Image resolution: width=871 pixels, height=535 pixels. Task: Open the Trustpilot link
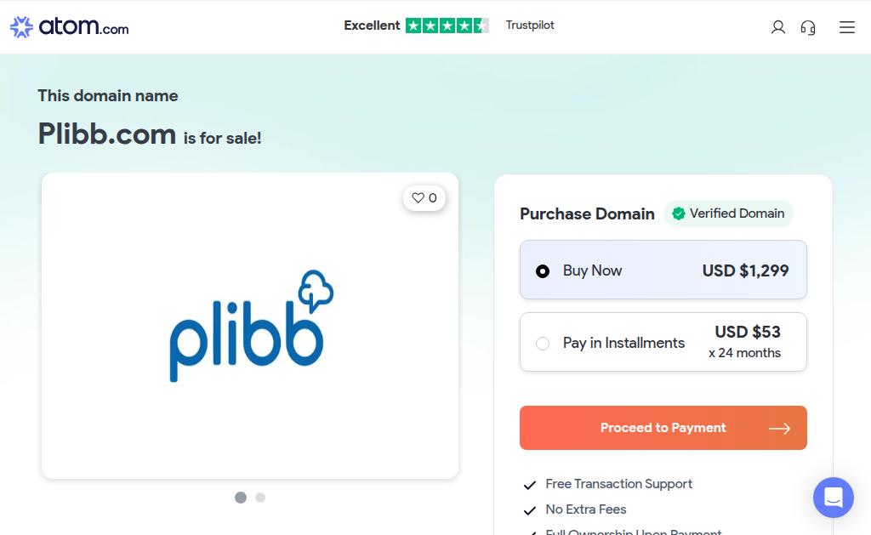click(530, 25)
